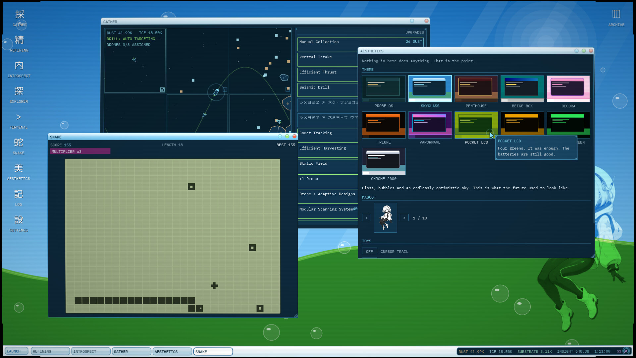
Task: Open the Gather desktop icon
Action: point(19,18)
